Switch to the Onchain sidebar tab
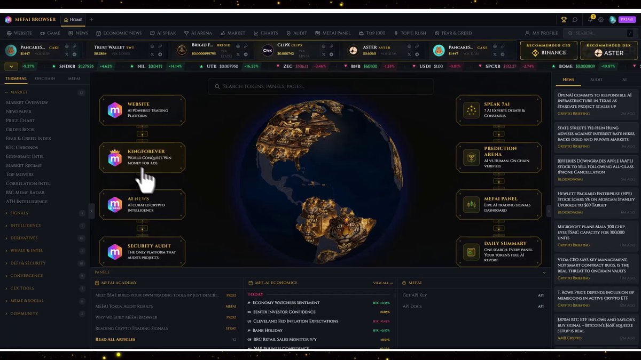 pyautogui.click(x=45, y=78)
